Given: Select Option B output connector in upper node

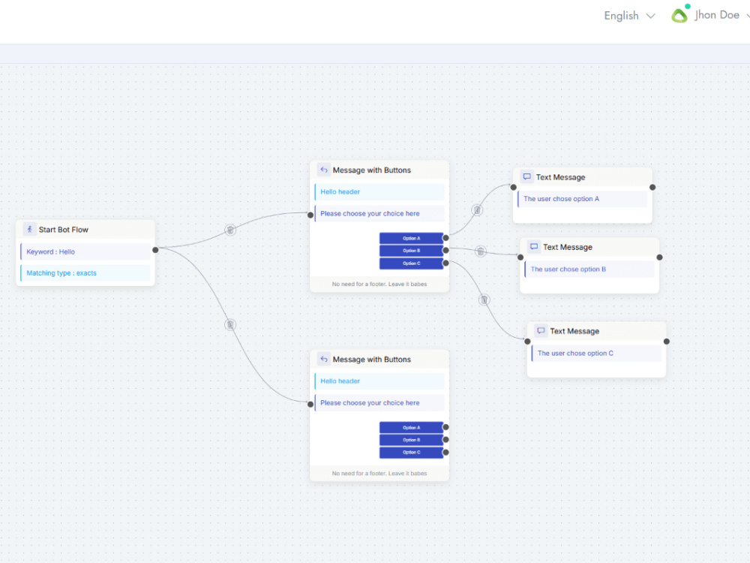Looking at the screenshot, I should [x=445, y=250].
